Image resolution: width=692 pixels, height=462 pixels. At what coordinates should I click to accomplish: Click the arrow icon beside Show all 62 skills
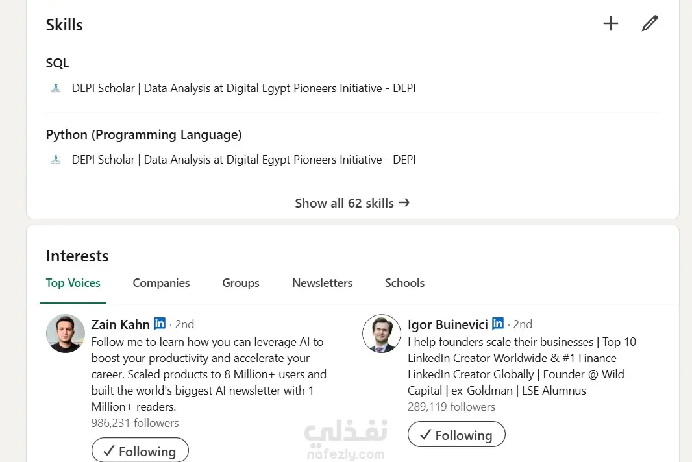click(404, 202)
